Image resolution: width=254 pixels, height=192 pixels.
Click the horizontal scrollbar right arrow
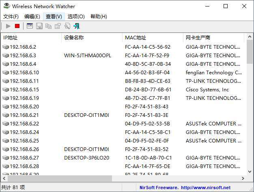tap(243, 178)
